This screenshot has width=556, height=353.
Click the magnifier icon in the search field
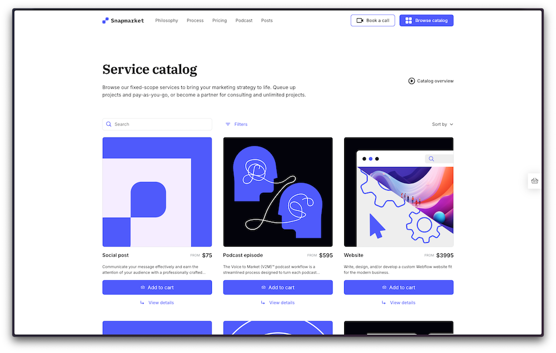pyautogui.click(x=109, y=124)
